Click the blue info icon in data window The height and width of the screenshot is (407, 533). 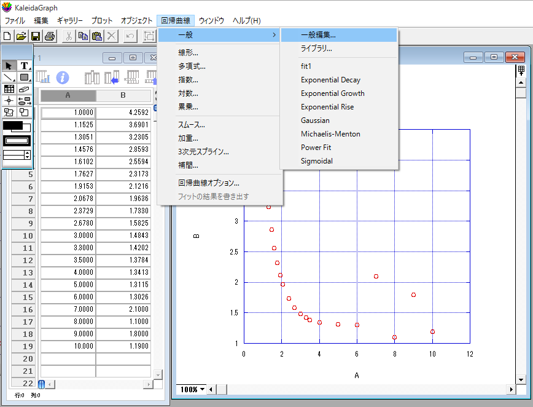pyautogui.click(x=63, y=77)
